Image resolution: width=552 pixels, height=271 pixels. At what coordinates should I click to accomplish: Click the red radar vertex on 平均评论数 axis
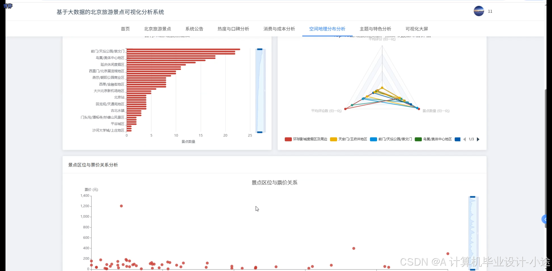[345, 109]
